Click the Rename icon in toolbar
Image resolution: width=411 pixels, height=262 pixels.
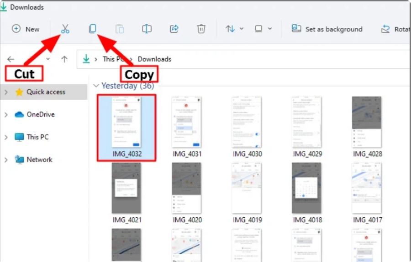coord(147,29)
